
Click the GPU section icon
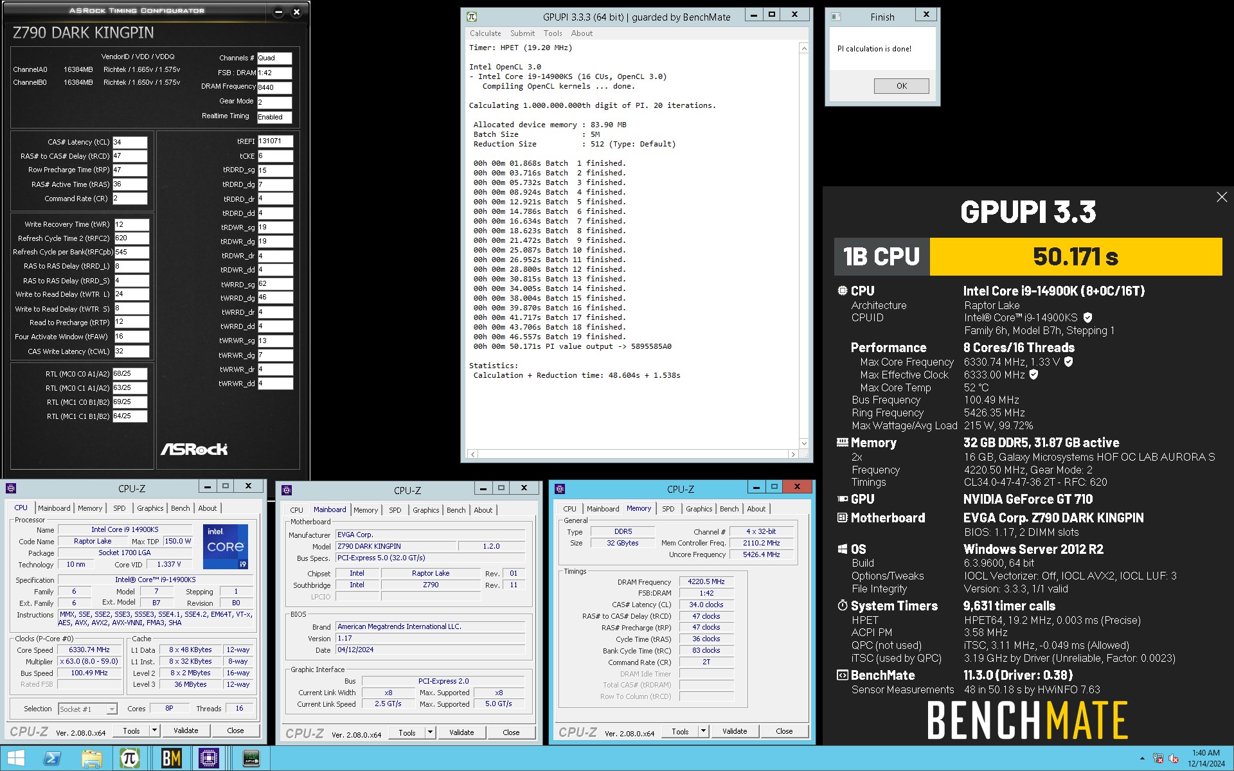(842, 499)
